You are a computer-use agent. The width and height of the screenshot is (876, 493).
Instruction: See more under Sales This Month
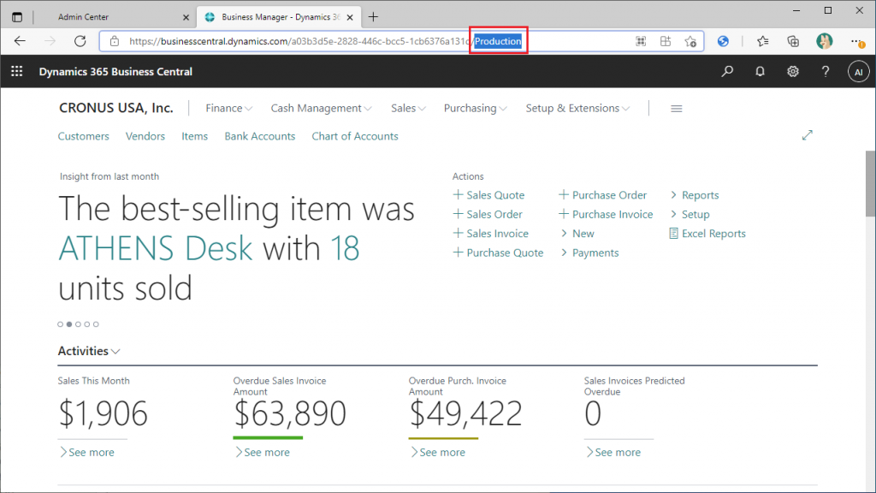point(86,452)
